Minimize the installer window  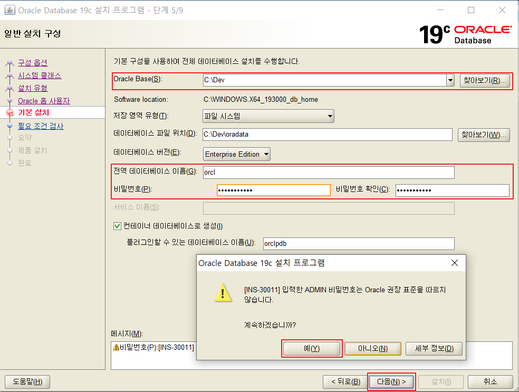(x=440, y=10)
